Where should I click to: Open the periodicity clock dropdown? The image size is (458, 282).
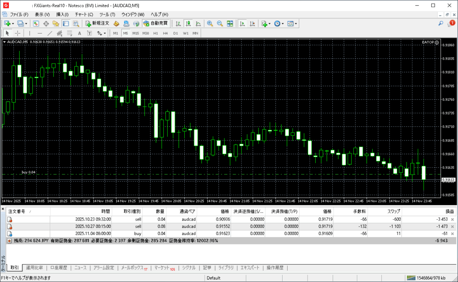[x=279, y=23]
